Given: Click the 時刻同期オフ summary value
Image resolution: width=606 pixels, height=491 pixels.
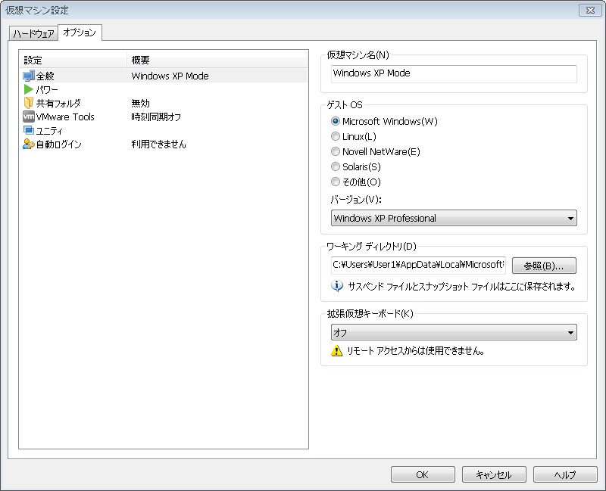Looking at the screenshot, I should click(x=156, y=117).
